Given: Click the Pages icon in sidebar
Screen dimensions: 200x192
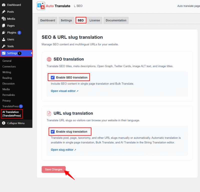Looking at the screenshot, I should [x=4, y=26].
